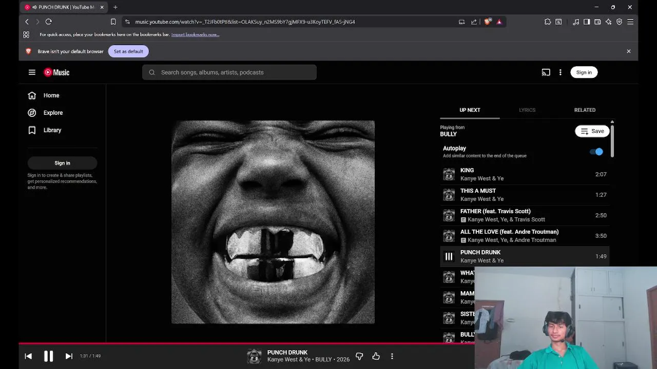The height and width of the screenshot is (369, 657).
Task: Click the top-right Sign in button
Action: click(584, 72)
